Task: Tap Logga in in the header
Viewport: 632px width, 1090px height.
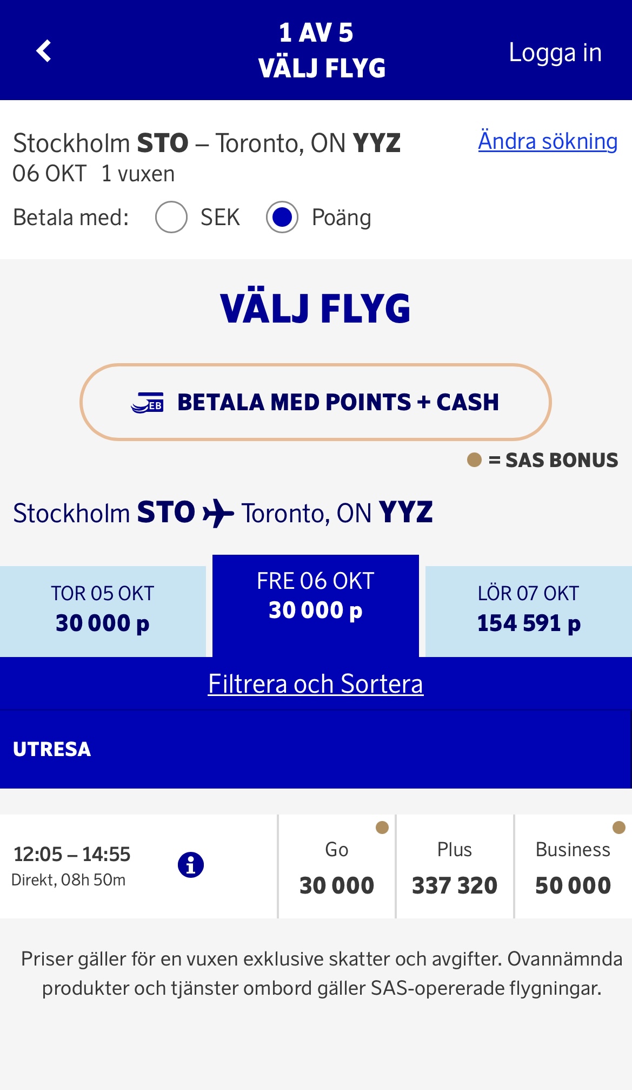Action: point(555,52)
